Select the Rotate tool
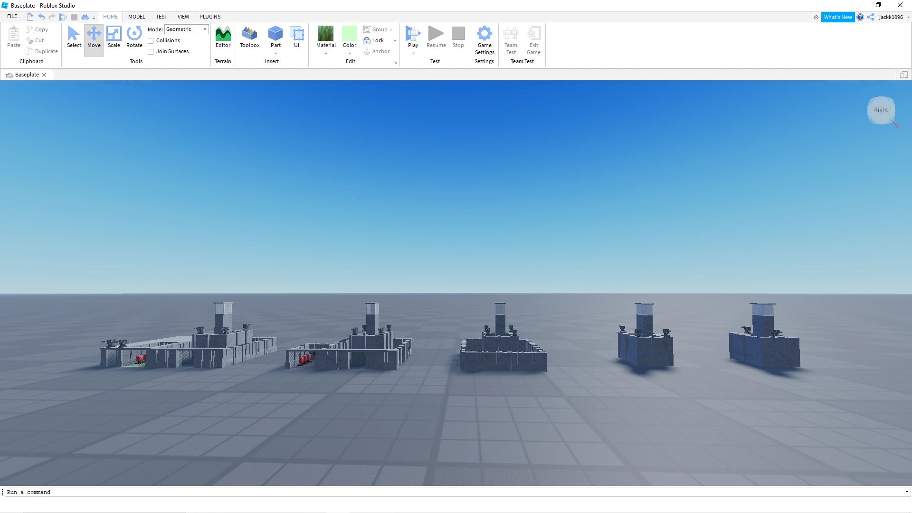Viewport: 912px width, 513px height. tap(134, 37)
